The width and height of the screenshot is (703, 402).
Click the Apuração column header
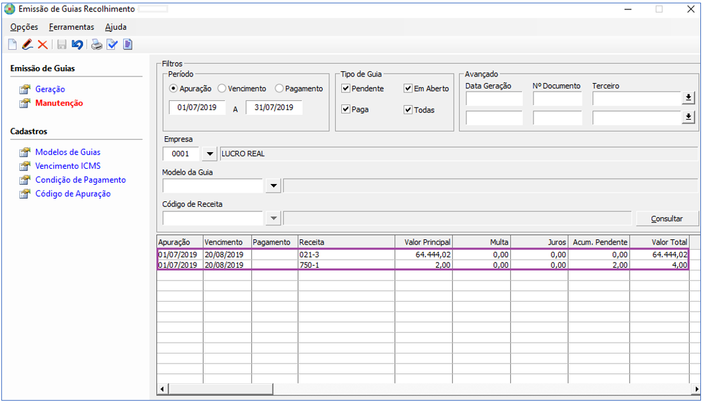[x=180, y=242]
